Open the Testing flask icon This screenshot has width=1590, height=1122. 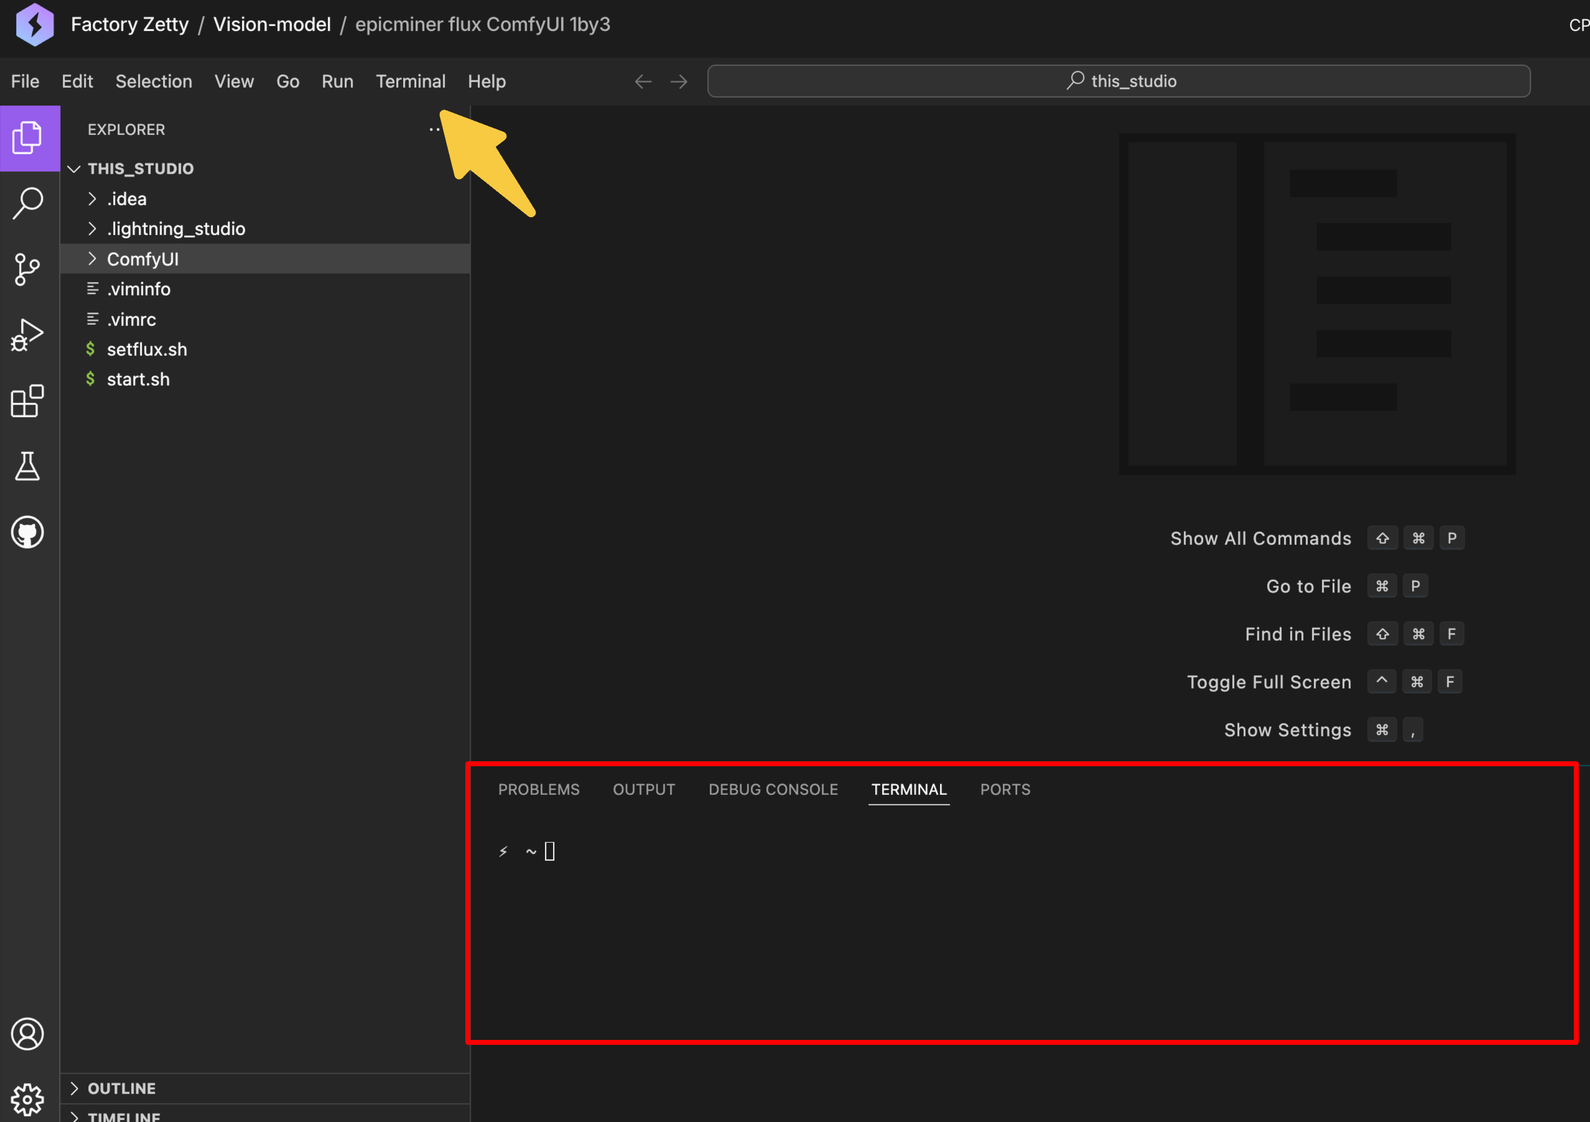[x=28, y=466]
